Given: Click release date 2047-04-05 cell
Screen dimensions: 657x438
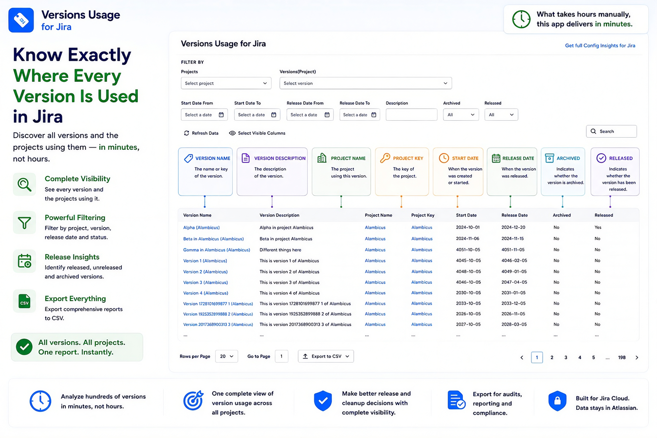Looking at the screenshot, I should coord(513,282).
